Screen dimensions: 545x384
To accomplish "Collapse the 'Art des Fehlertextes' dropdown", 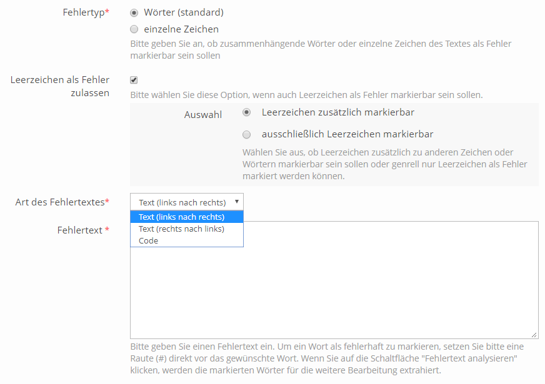I will (x=187, y=202).
